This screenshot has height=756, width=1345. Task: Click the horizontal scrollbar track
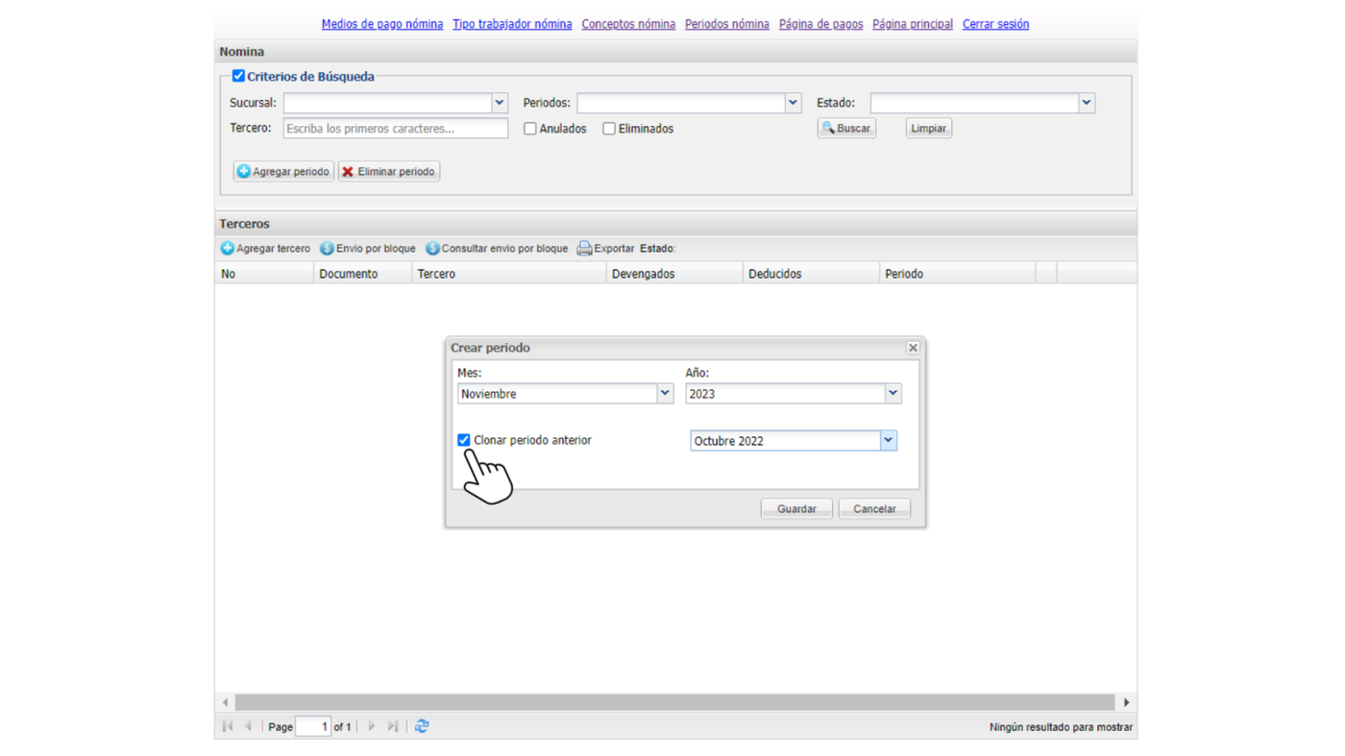tap(674, 702)
